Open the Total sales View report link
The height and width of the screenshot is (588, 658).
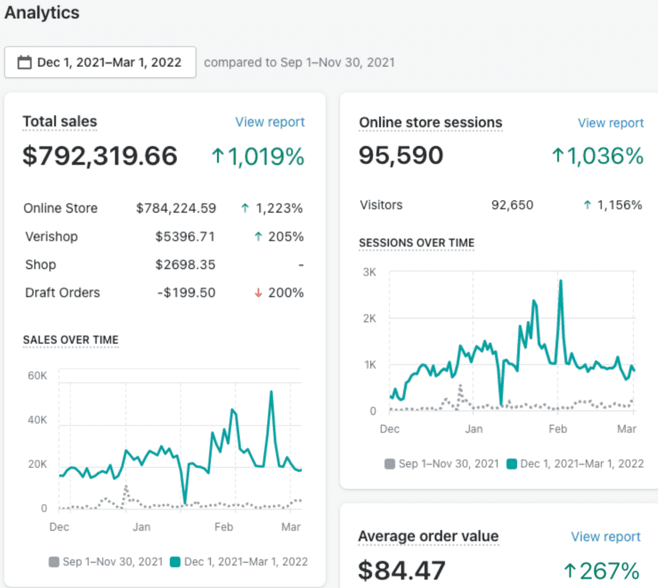coord(270,122)
